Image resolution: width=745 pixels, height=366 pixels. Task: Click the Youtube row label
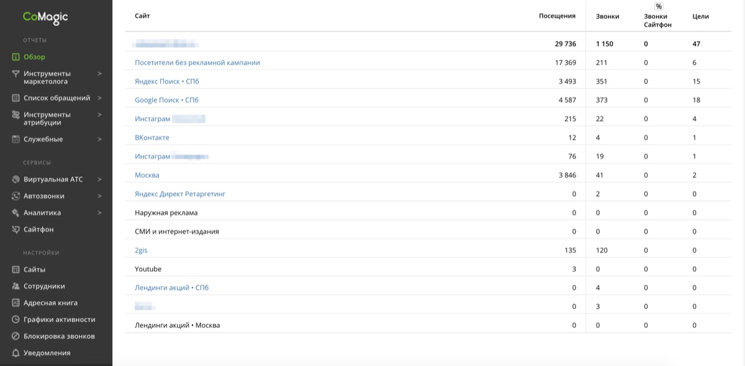[x=148, y=269]
